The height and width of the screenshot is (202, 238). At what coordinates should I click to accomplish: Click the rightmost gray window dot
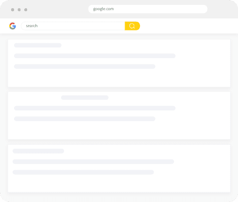pyautogui.click(x=26, y=10)
